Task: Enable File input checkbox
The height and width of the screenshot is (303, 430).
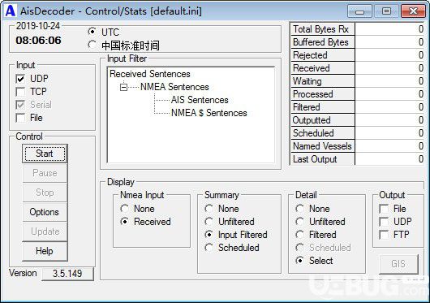Action: tap(20, 118)
